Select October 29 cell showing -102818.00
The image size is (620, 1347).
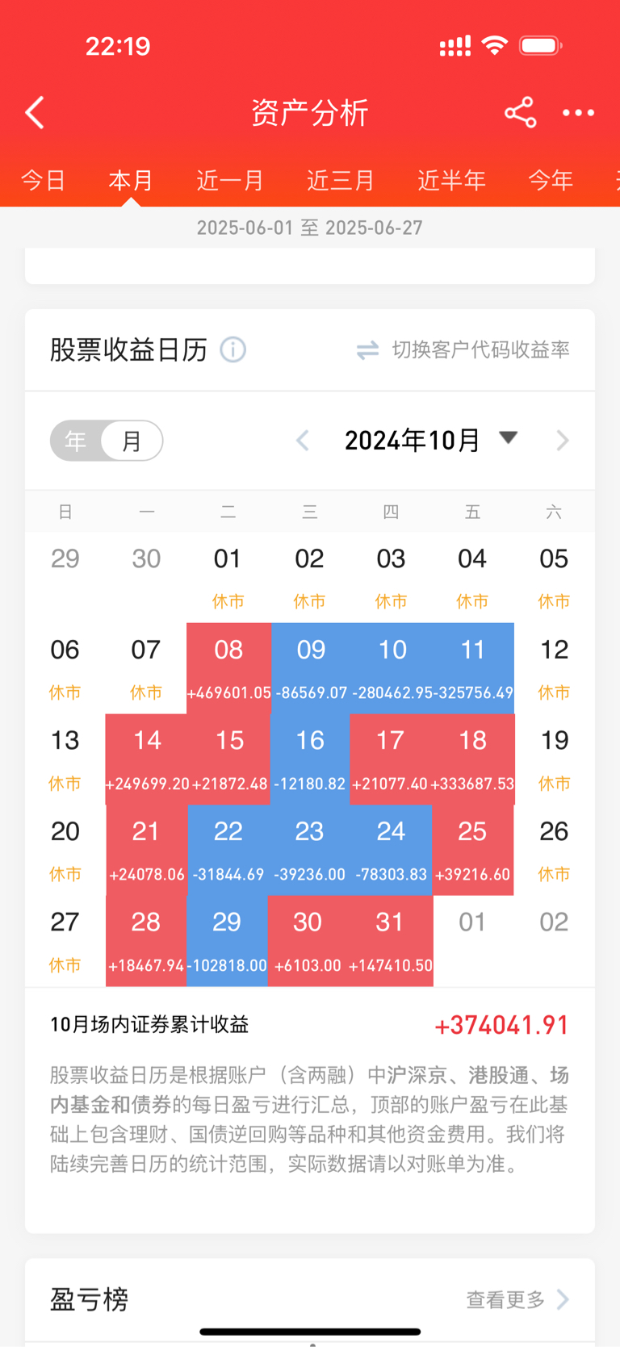click(x=227, y=941)
